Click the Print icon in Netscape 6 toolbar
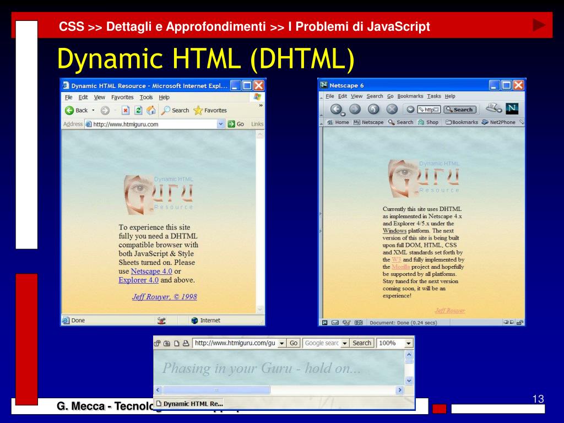The image size is (564, 423). pos(493,107)
